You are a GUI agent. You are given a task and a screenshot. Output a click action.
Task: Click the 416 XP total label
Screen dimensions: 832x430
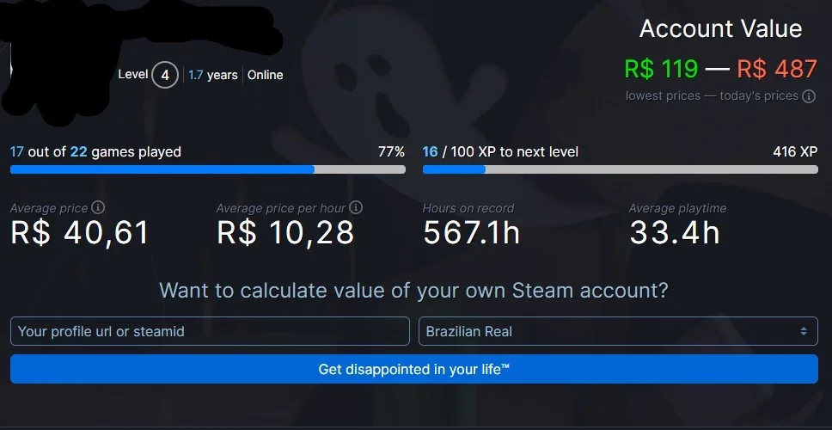point(795,152)
